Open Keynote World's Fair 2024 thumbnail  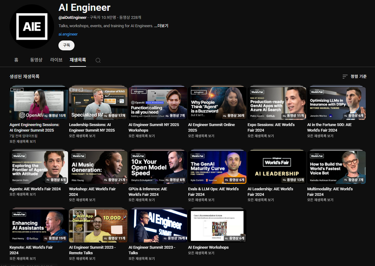click(x=39, y=226)
